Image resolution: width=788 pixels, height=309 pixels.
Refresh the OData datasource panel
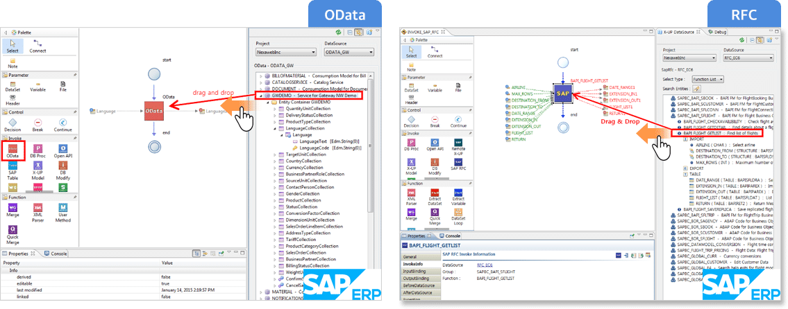pyautogui.click(x=338, y=32)
